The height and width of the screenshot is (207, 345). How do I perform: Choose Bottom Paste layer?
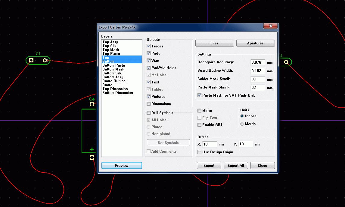pos(113,65)
